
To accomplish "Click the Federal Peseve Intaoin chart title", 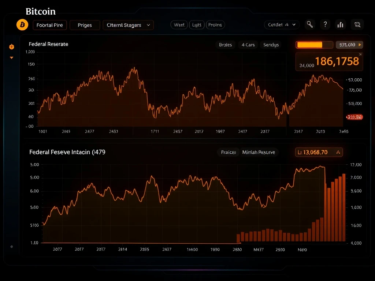I will click(x=67, y=152).
